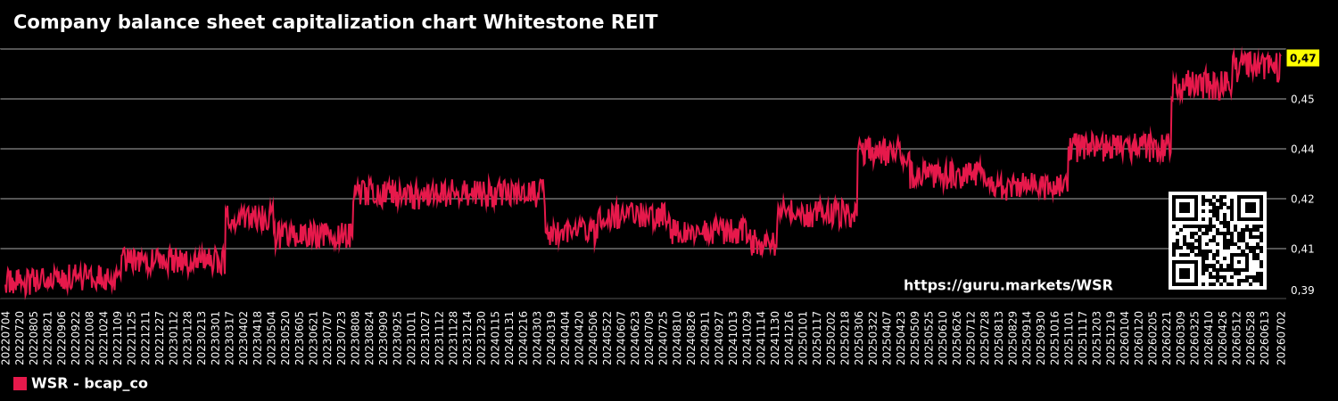Click the 20220922 date label
The height and width of the screenshot is (401, 1338).
pos(76,337)
